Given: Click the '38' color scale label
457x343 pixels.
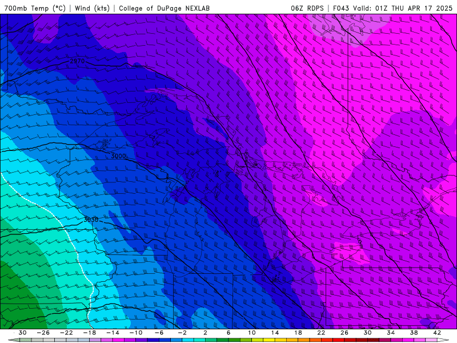Looking at the screenshot, I should [414, 333].
